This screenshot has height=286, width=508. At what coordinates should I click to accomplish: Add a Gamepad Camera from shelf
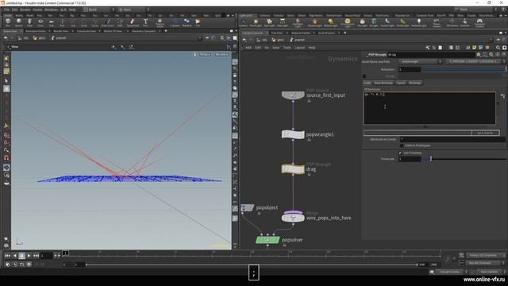pyautogui.click(x=479, y=23)
